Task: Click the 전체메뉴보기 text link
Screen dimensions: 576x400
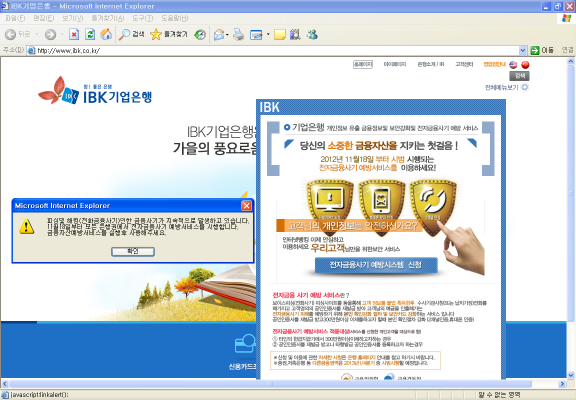Action: click(501, 87)
